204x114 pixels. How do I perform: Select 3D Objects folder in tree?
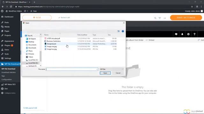(32, 39)
